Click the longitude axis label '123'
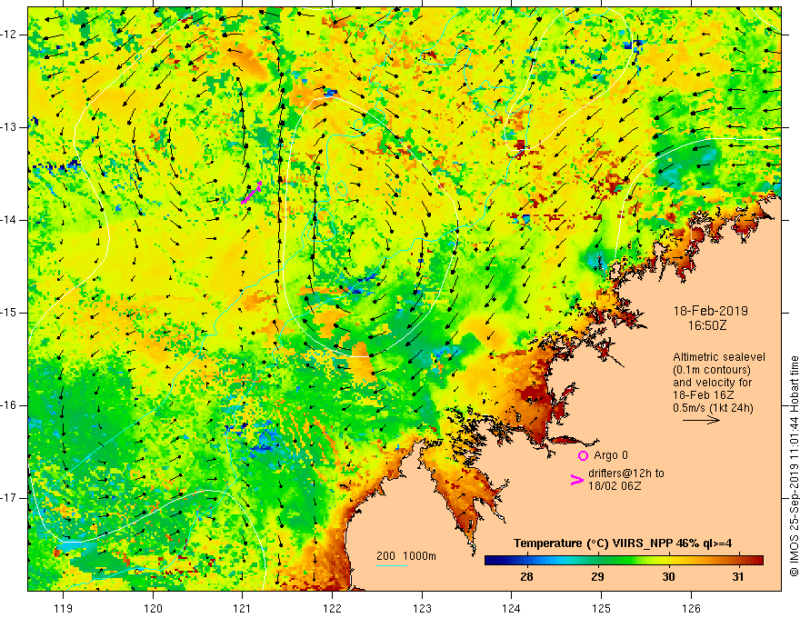Screen dimensions: 800x618 coord(422,608)
